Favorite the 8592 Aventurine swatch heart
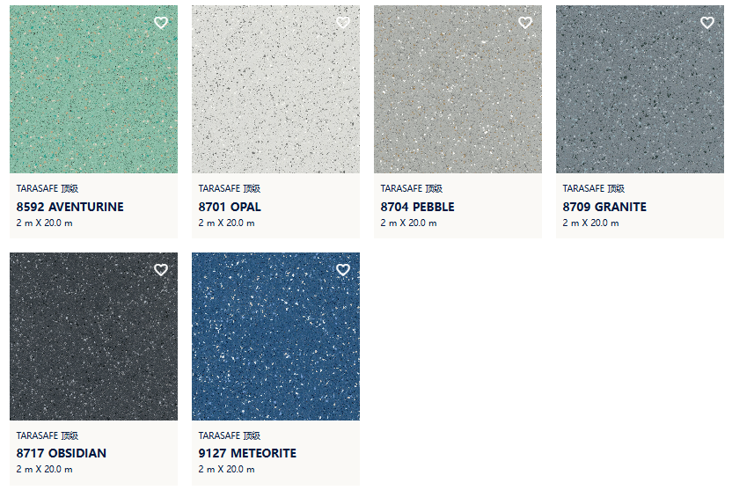This screenshot has height=490, width=732. coord(161,22)
